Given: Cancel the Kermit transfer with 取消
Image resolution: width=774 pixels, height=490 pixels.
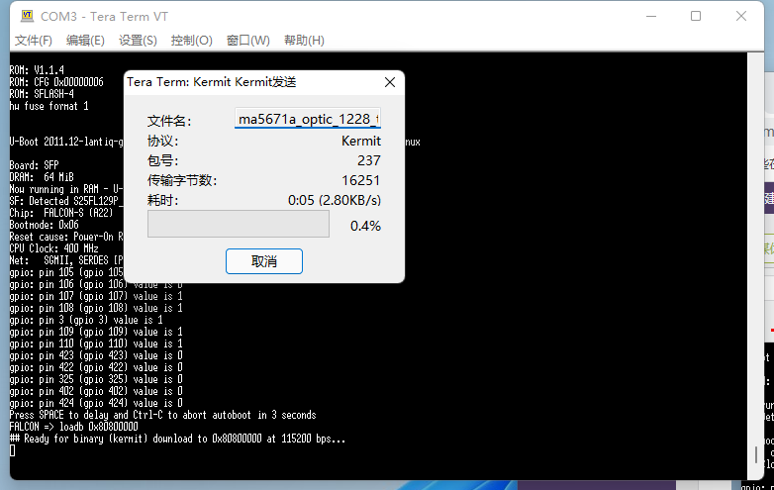Looking at the screenshot, I should 264,261.
